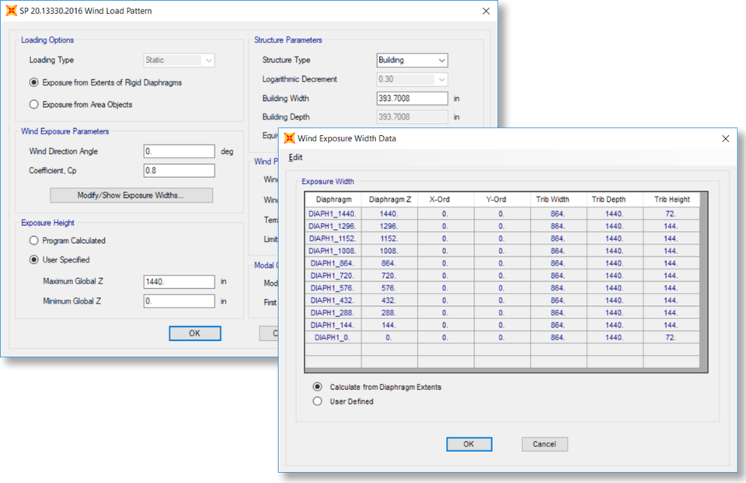Close the Wind Exposure Width Data dialog

(725, 138)
